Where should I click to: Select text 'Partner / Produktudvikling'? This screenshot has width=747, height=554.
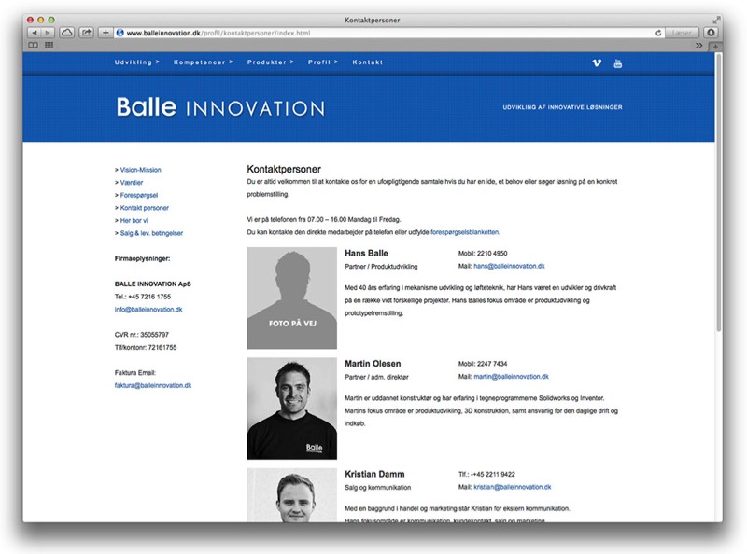pyautogui.click(x=381, y=267)
